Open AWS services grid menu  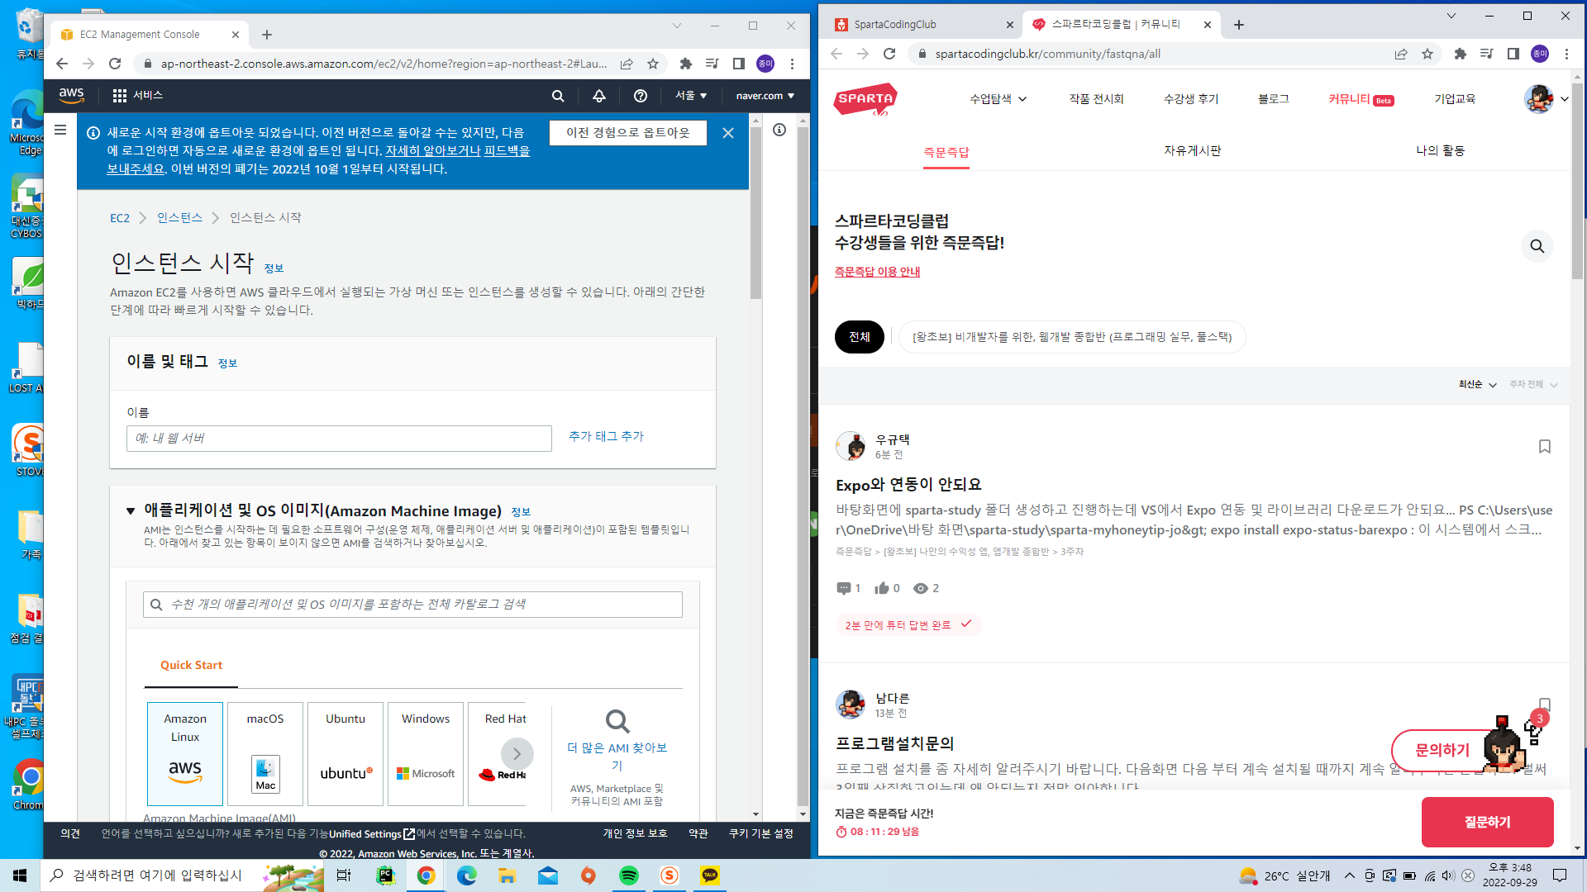tap(120, 96)
